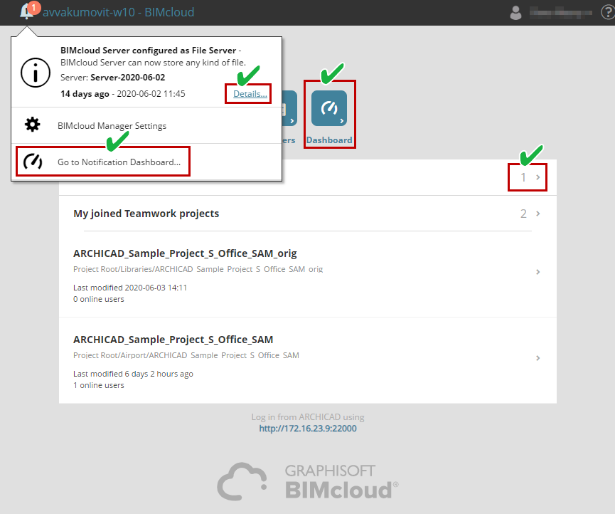This screenshot has width=615, height=514.
Task: Open ARCHICAD_Sample_Project_S_Office_SAM_orig project
Action: [185, 253]
